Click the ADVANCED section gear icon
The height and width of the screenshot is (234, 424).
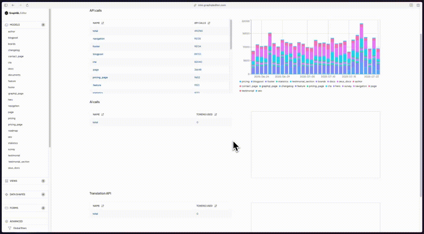[7, 221]
